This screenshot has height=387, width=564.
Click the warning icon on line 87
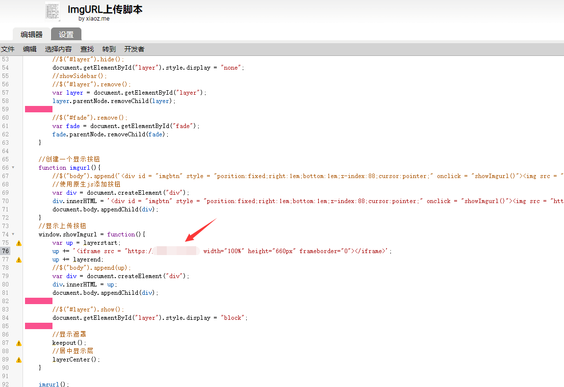click(19, 343)
